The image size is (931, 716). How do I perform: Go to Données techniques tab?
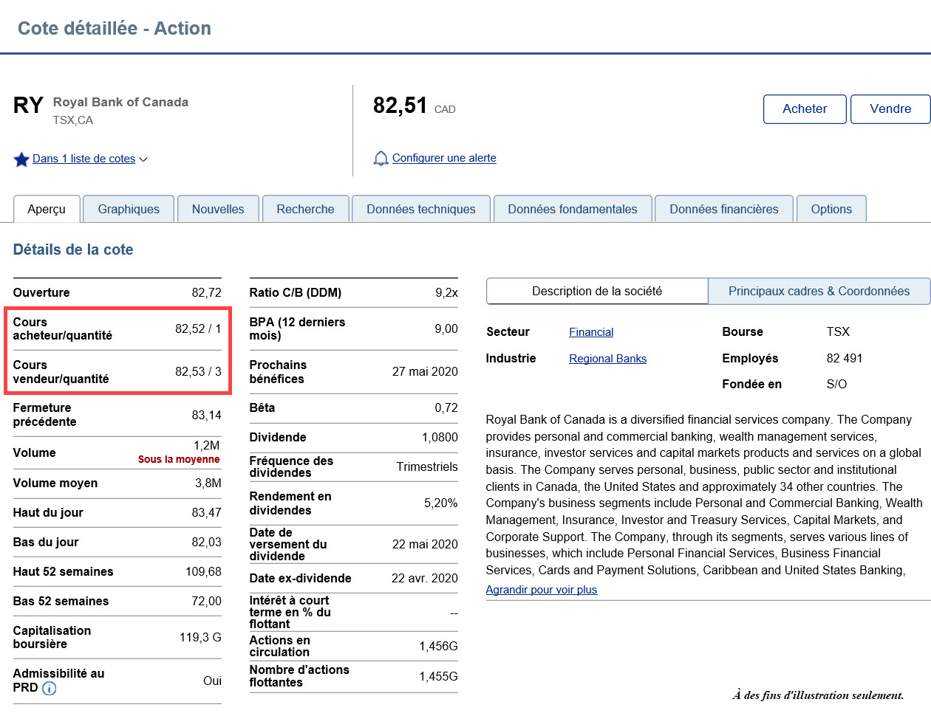(421, 209)
